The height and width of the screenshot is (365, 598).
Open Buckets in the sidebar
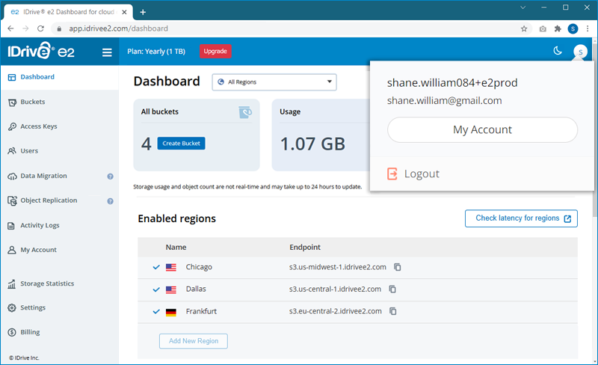click(32, 102)
